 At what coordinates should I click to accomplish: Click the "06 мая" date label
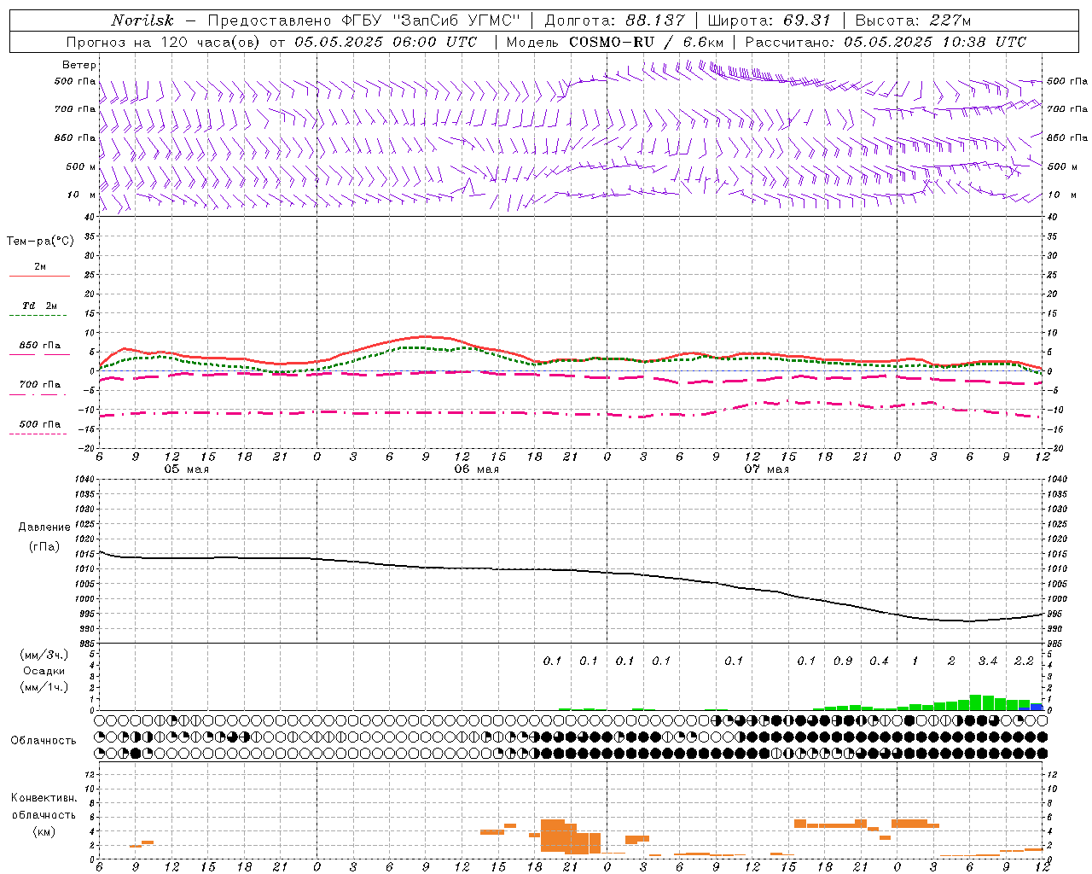click(x=476, y=469)
